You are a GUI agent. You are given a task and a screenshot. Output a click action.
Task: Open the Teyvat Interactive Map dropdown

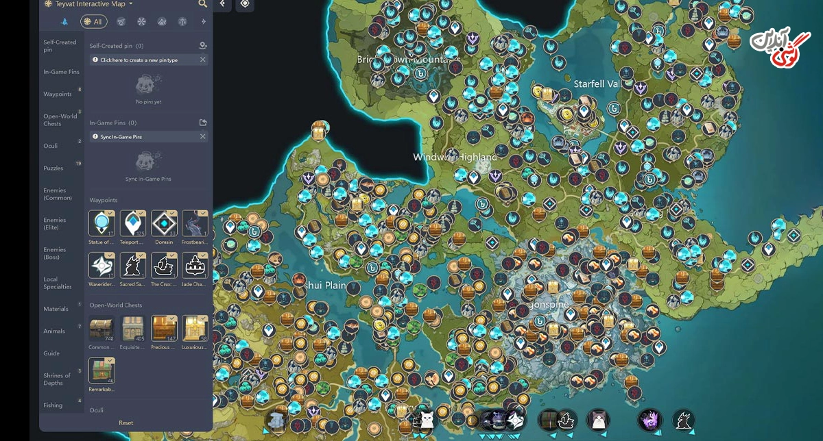click(88, 3)
